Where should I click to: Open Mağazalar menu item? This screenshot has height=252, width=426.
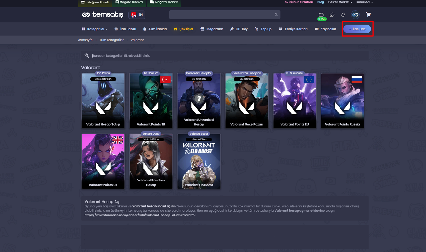click(212, 29)
